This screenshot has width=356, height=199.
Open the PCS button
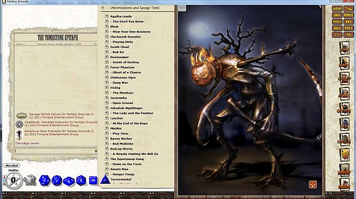[x=348, y=22]
